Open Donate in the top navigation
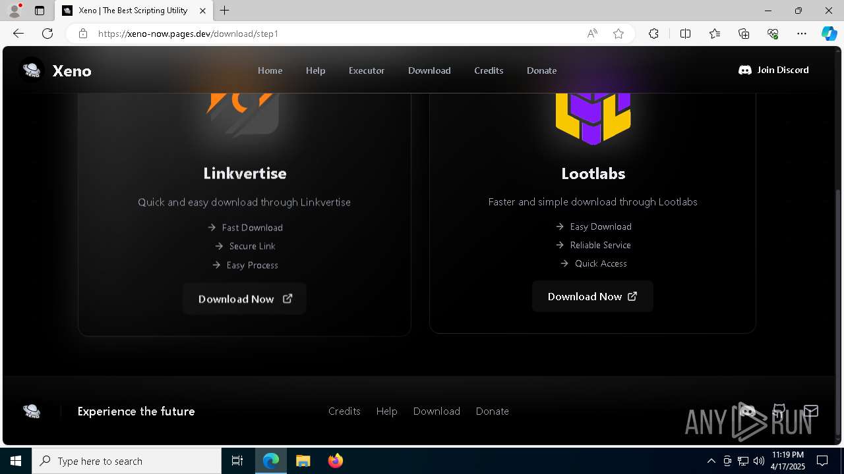Image resolution: width=844 pixels, height=474 pixels. pyautogui.click(x=541, y=70)
